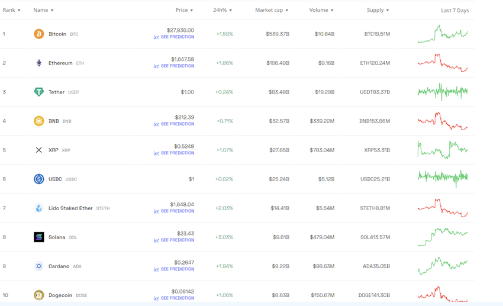Click See Prediction under Solana price

click(174, 240)
